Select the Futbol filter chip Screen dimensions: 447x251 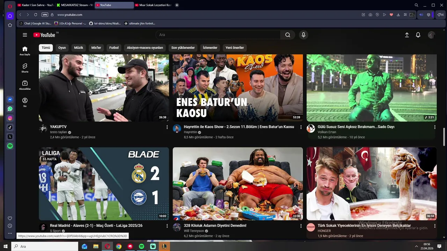click(x=114, y=48)
